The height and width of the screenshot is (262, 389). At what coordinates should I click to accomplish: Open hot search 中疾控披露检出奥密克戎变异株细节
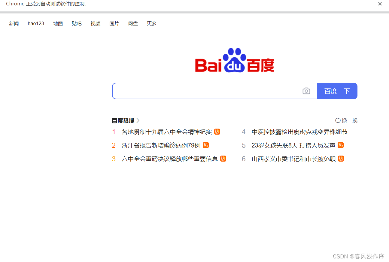click(x=299, y=132)
